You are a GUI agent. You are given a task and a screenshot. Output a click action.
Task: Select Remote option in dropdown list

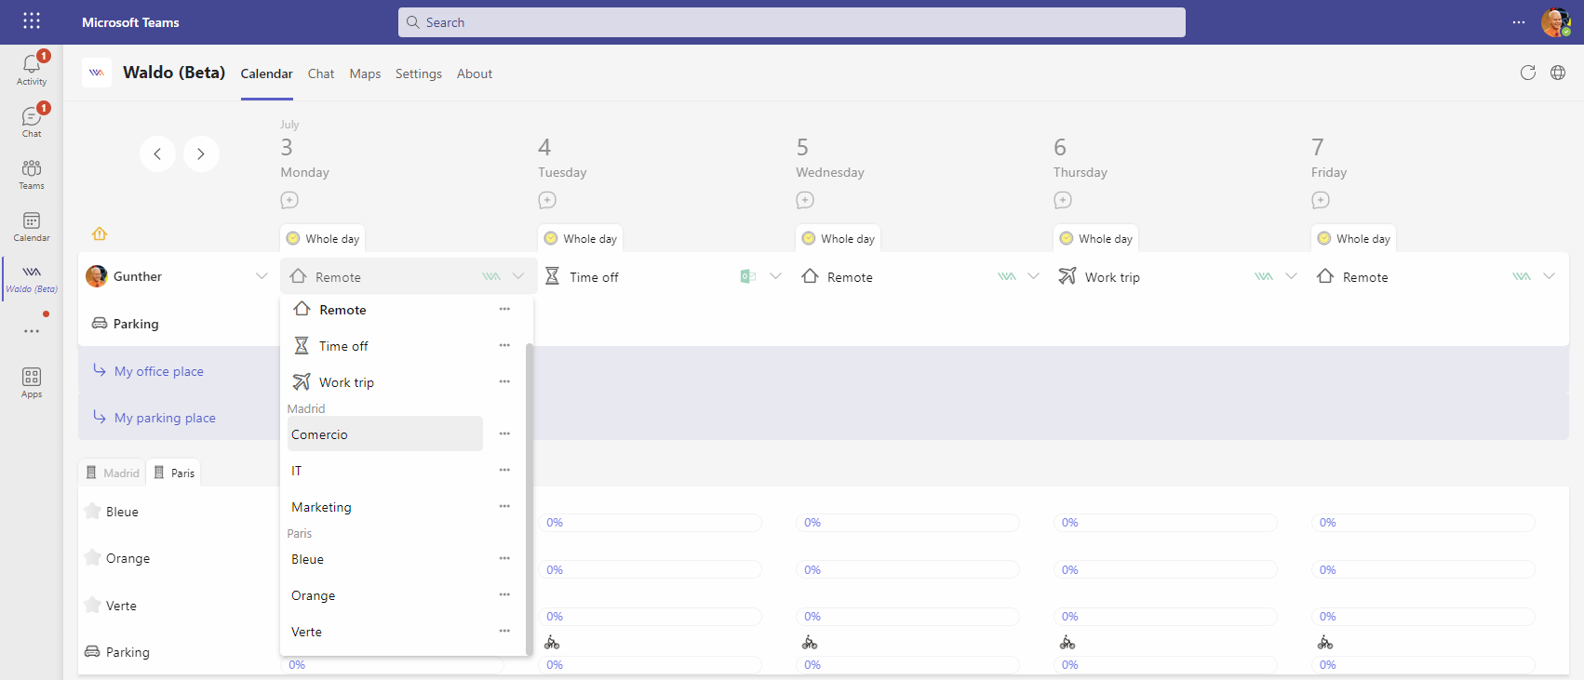coord(386,310)
